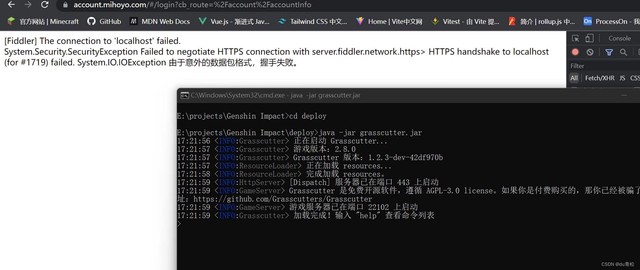The width and height of the screenshot is (640, 270).
Task: Click the browser forward arrow
Action: click(x=28, y=4)
